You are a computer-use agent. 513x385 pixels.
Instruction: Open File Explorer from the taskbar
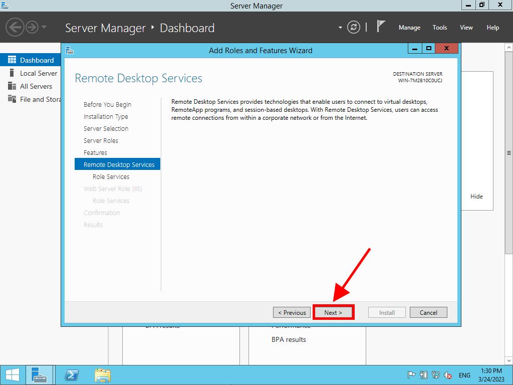pos(103,375)
